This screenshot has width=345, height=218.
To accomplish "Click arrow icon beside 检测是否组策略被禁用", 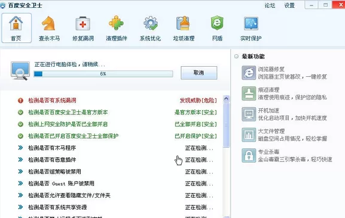I will click(20, 172).
